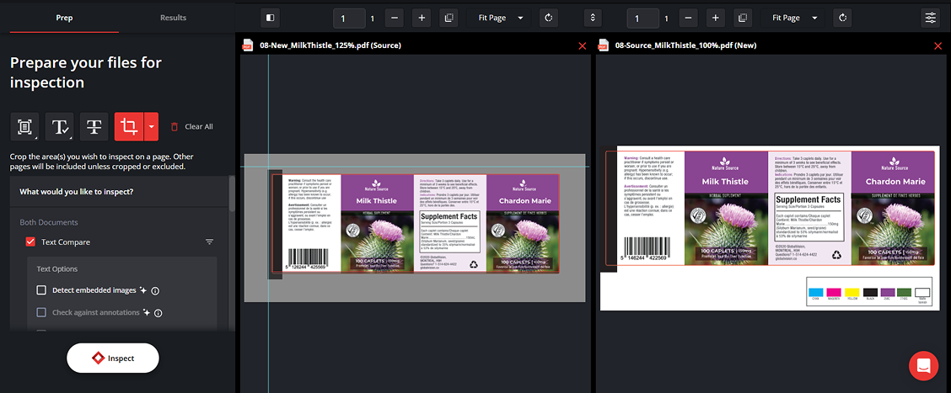This screenshot has width=951, height=393.
Task: Click the yellow color swatch
Action: [x=852, y=292]
